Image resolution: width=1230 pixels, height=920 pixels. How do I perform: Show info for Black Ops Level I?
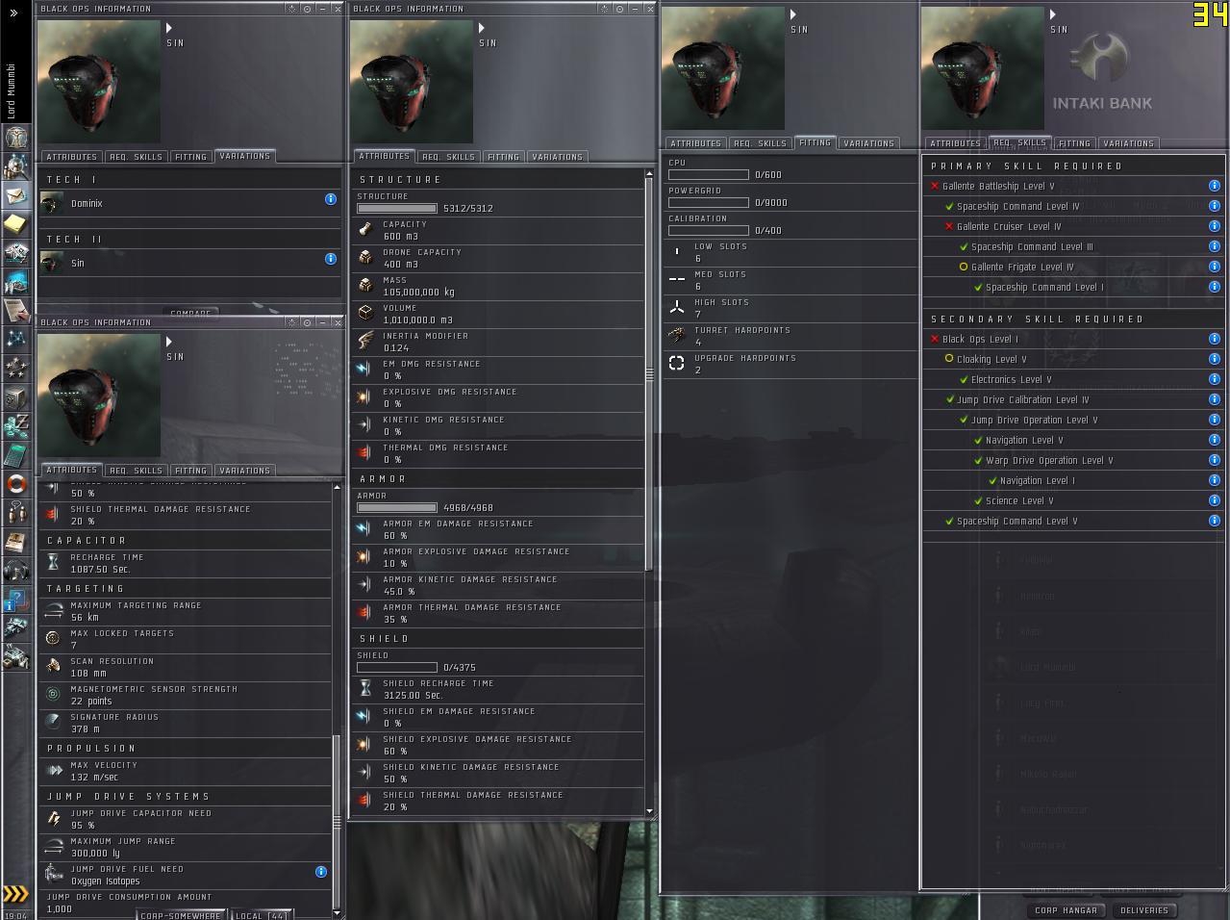[1214, 339]
